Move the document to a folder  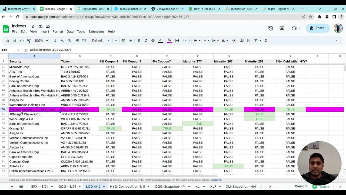tap(41, 26)
